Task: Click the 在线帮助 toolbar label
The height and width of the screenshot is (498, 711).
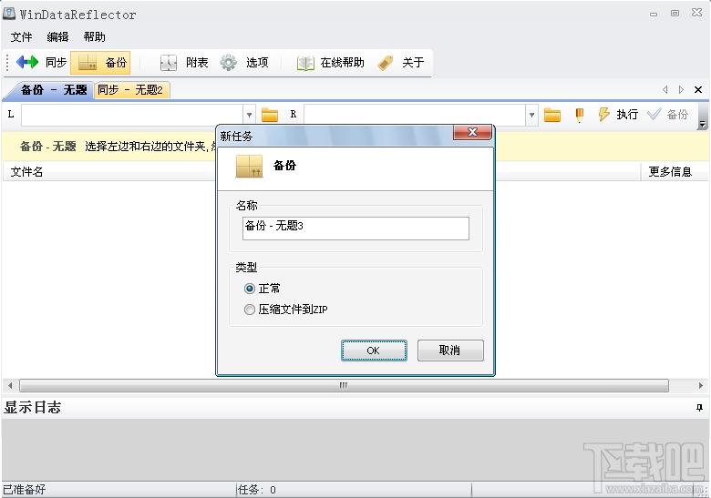Action: (x=343, y=63)
